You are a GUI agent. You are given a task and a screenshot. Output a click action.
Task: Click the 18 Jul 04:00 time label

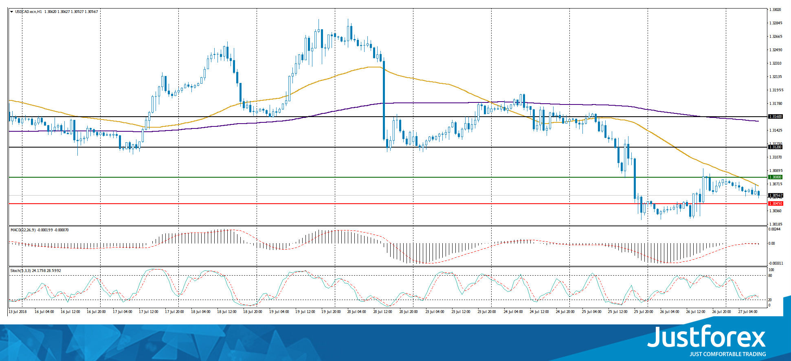tap(201, 312)
